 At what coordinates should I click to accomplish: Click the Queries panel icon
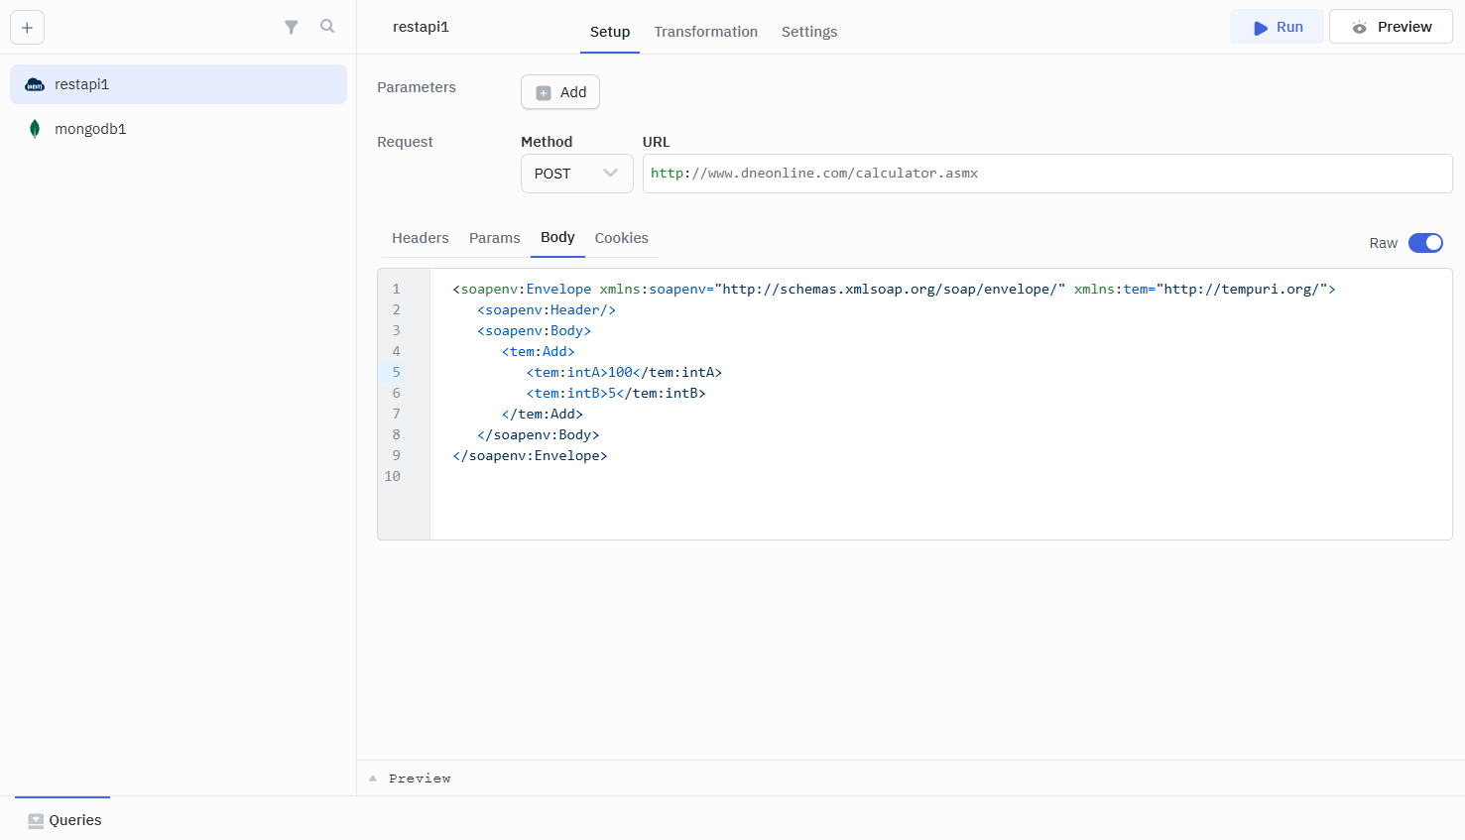point(36,820)
